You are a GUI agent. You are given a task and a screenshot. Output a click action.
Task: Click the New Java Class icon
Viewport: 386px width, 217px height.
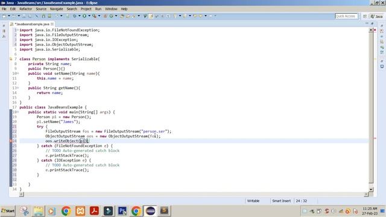111,16
